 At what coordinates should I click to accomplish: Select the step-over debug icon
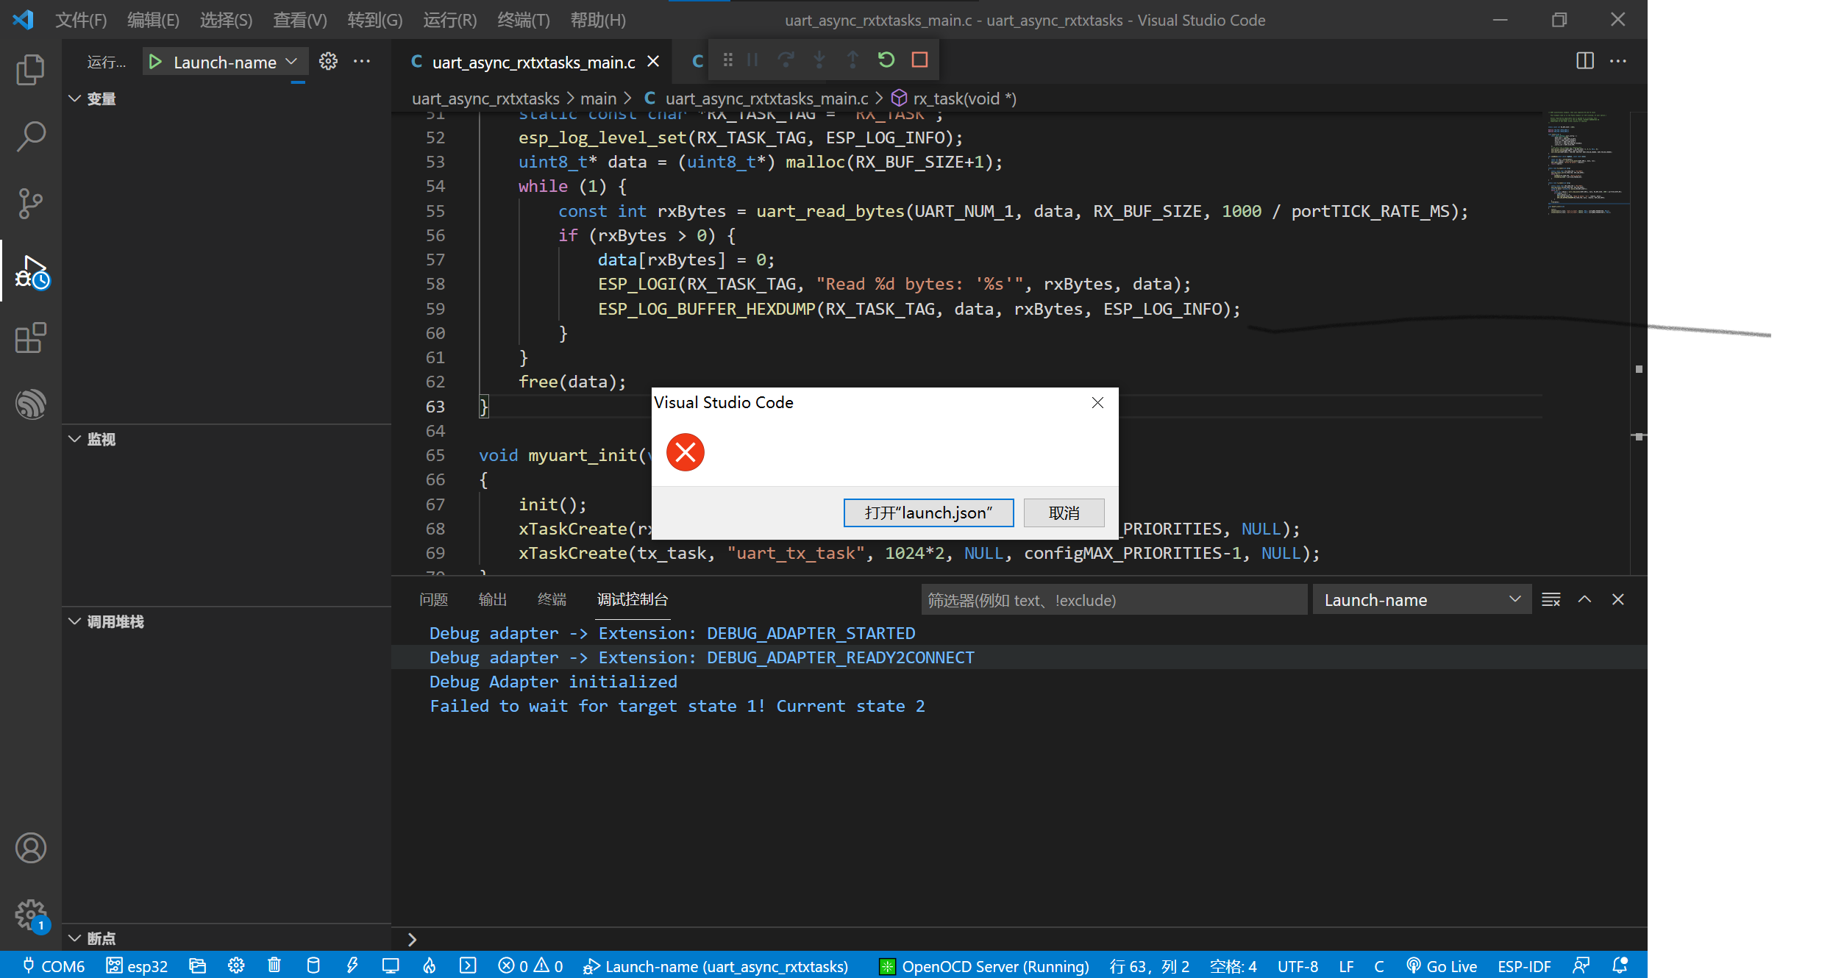[x=784, y=60]
